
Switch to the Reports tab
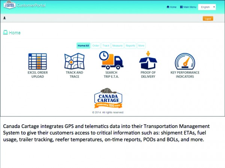(x=130, y=46)
